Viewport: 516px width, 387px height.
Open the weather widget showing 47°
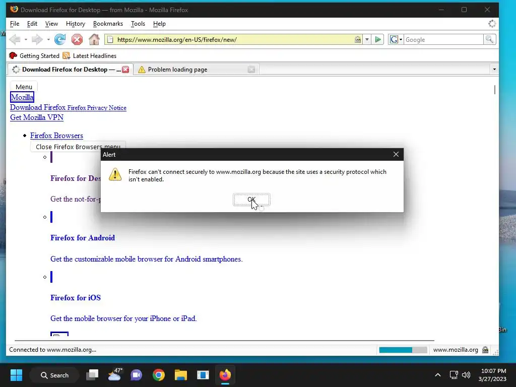pos(115,375)
